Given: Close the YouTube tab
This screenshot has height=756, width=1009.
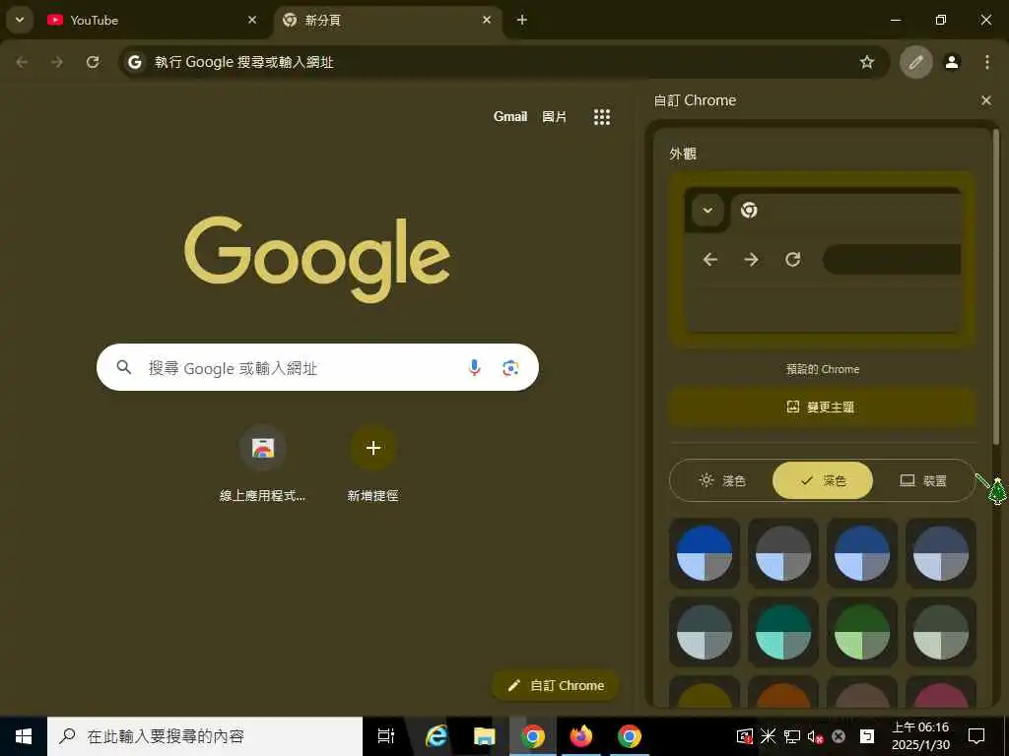Looking at the screenshot, I should 252,20.
